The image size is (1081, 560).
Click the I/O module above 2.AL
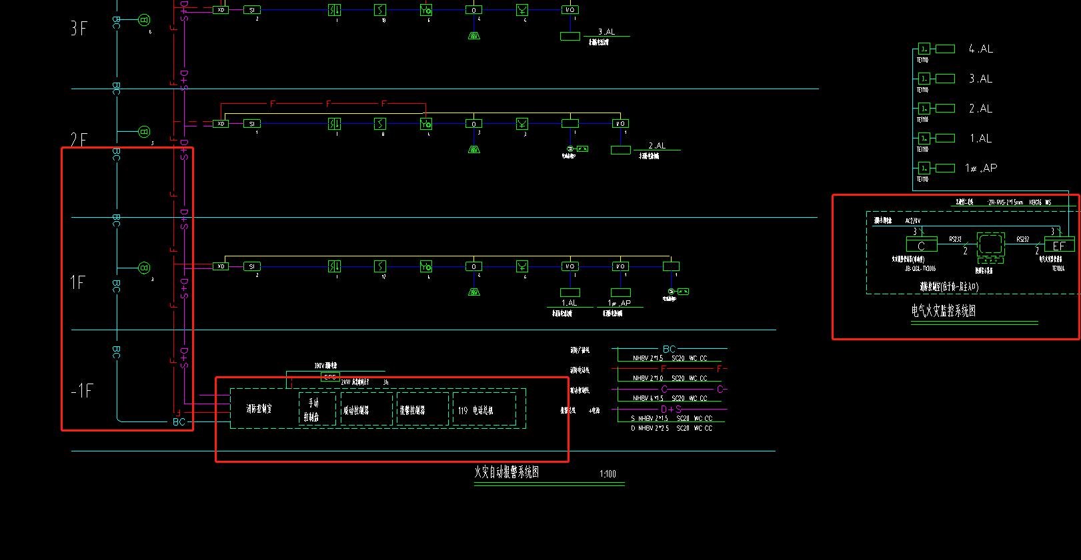point(620,123)
